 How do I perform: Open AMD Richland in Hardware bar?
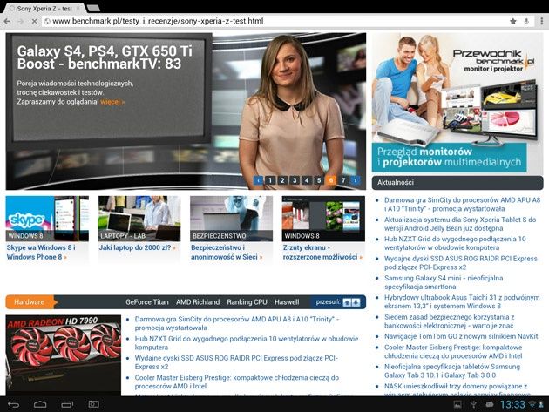pos(198,302)
